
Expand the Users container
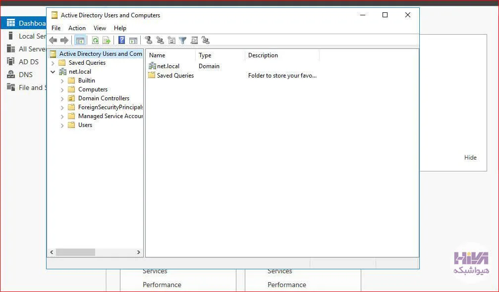pos(62,125)
